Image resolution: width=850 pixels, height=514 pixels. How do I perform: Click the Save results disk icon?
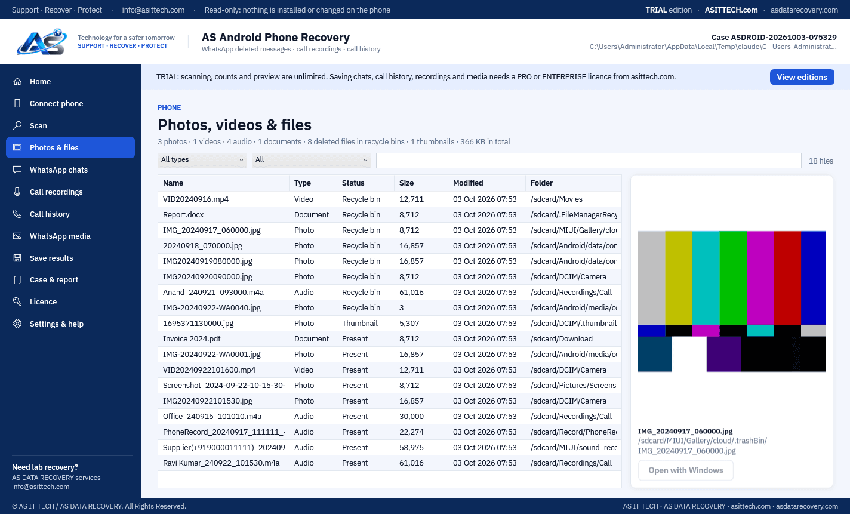[18, 258]
